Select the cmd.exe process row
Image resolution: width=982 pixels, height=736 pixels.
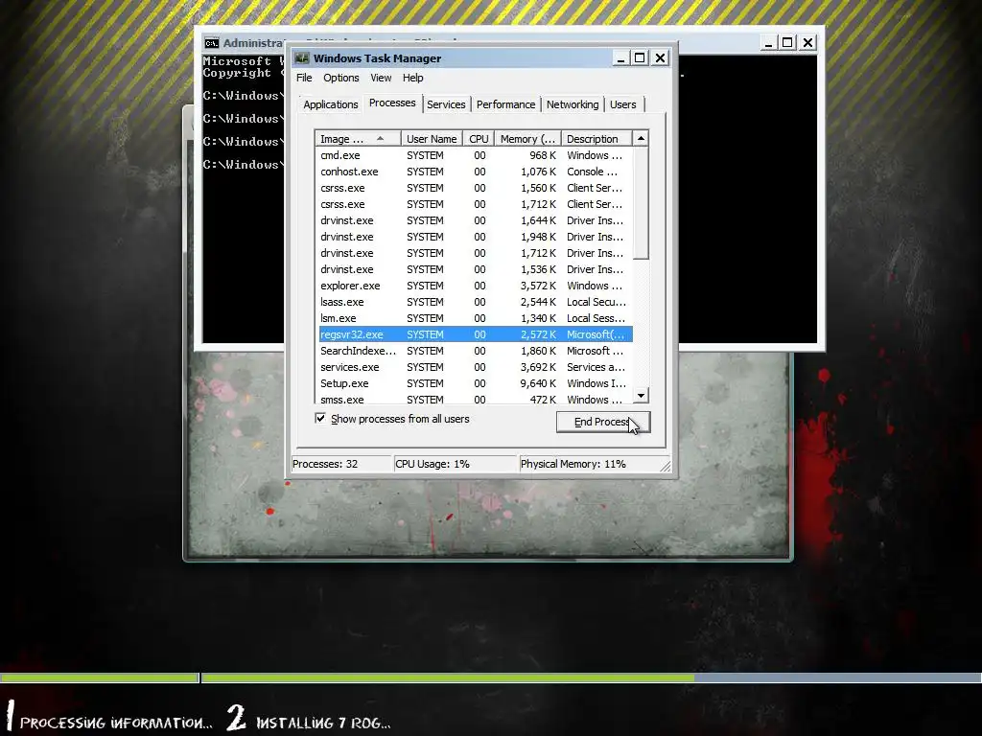(474, 155)
